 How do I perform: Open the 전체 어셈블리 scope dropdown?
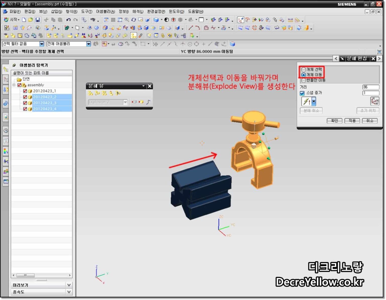point(88,44)
